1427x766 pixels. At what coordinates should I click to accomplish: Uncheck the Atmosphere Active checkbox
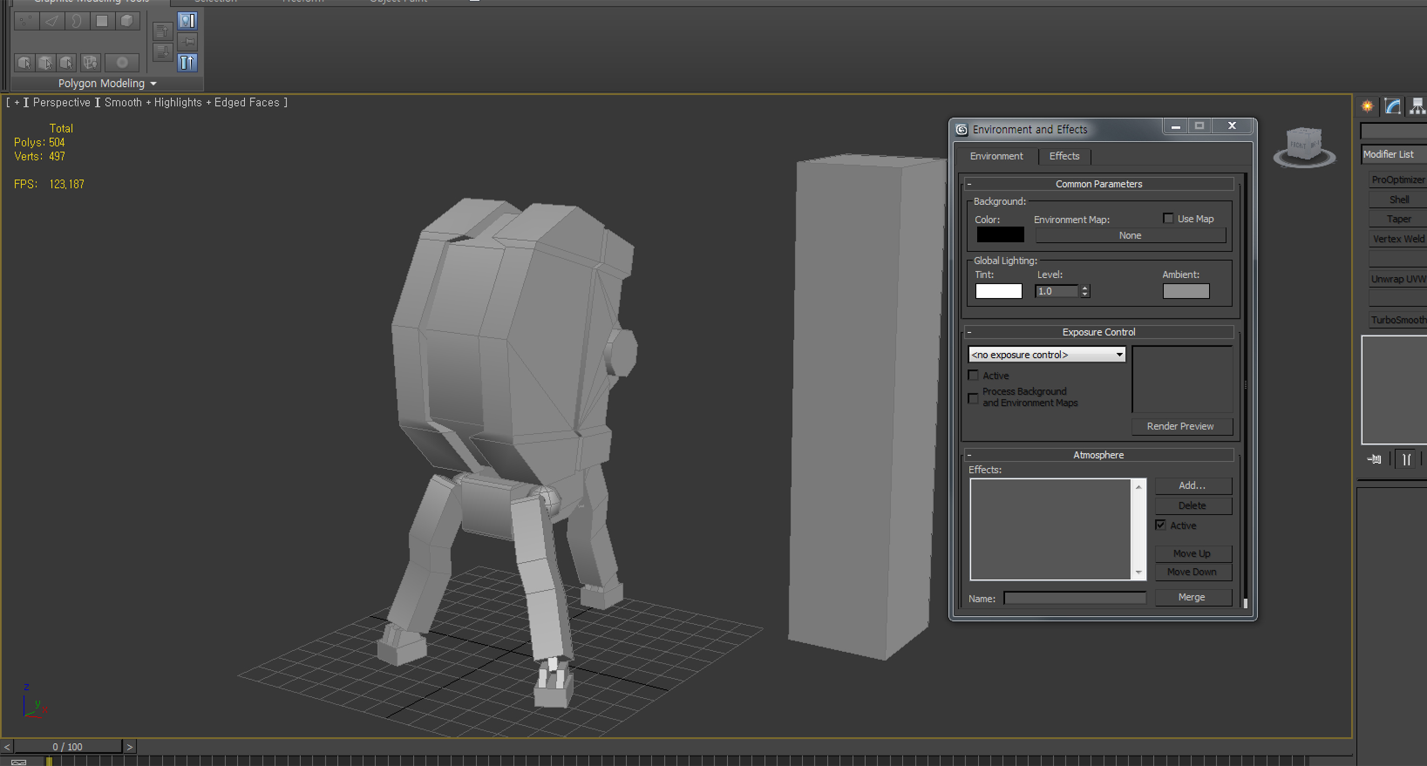[x=1160, y=525]
